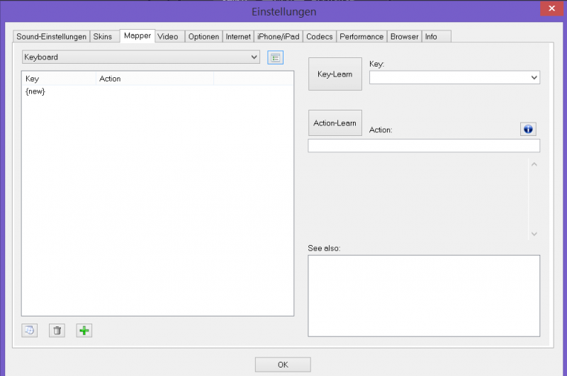Click the Action text input field
This screenshot has width=567, height=376.
(x=423, y=146)
